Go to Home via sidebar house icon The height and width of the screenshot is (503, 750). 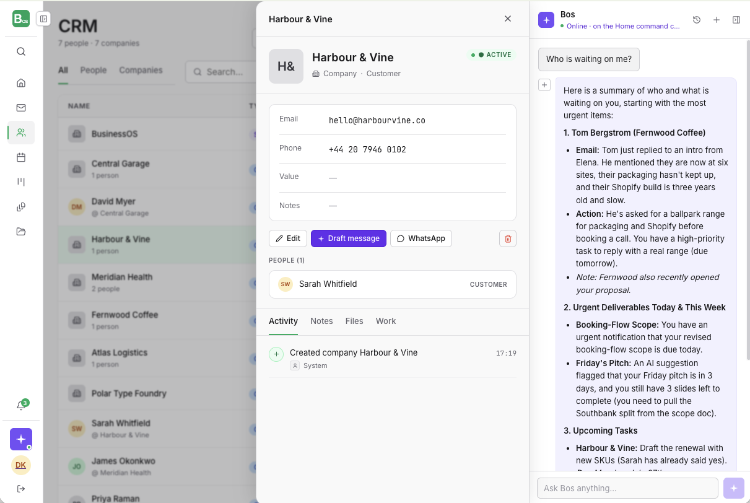coord(21,83)
